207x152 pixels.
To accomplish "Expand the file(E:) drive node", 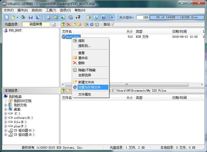I will pos(6,122).
